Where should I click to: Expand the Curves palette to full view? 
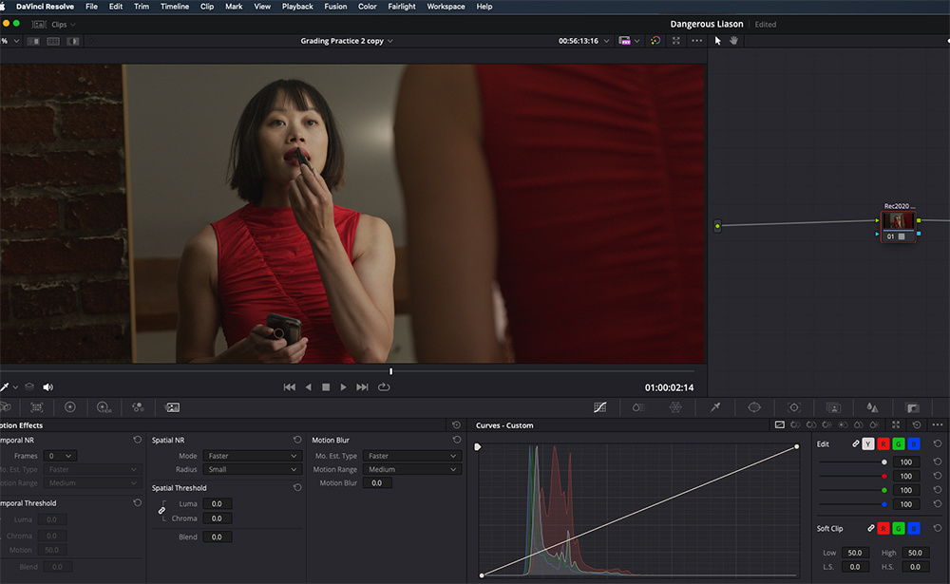(896, 425)
